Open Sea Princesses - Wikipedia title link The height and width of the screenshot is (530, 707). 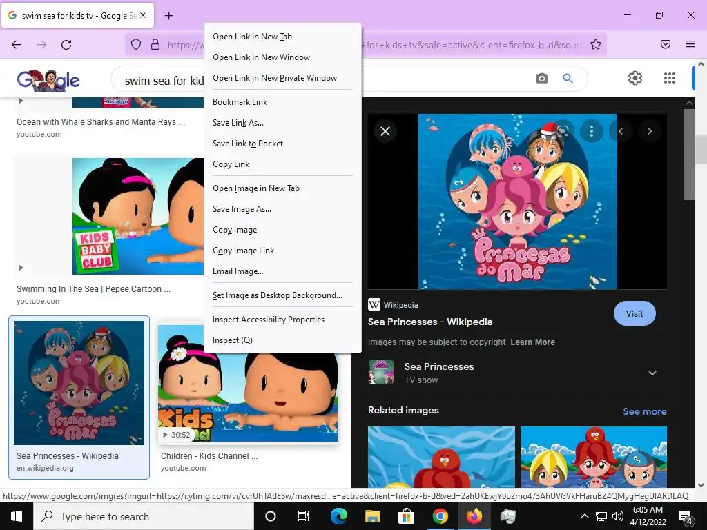click(430, 322)
